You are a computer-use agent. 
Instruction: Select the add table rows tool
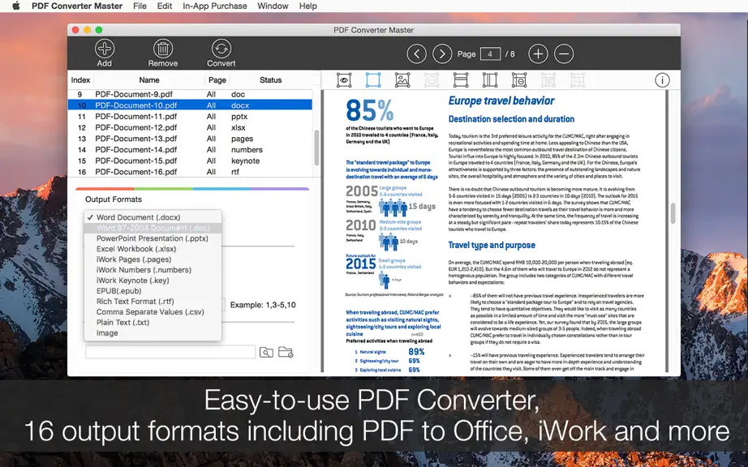[461, 80]
